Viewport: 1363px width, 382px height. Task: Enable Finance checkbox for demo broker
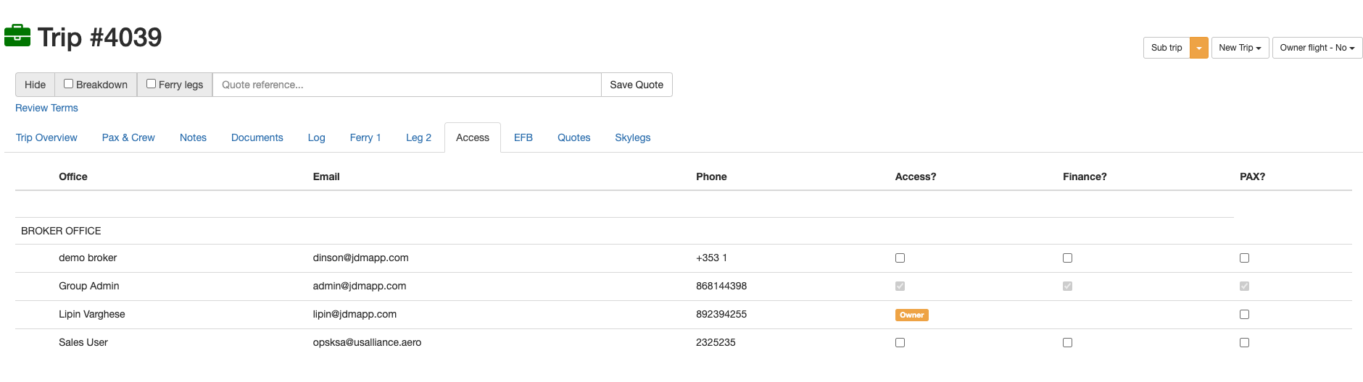[1067, 258]
